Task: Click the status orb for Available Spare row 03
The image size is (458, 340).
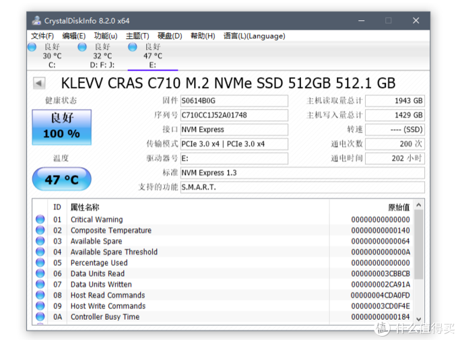Action: [x=40, y=241]
